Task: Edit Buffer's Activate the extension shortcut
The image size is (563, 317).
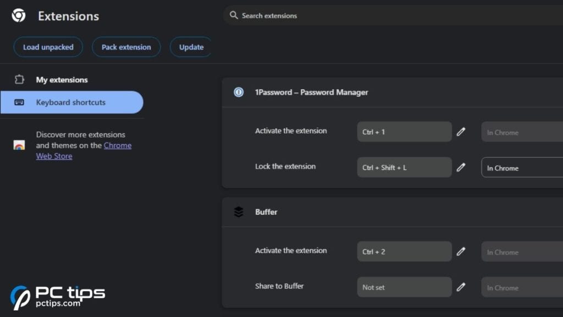Action: click(x=461, y=251)
